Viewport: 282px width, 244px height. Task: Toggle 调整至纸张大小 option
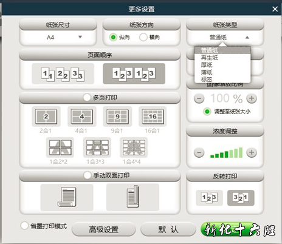pyautogui.click(x=207, y=112)
